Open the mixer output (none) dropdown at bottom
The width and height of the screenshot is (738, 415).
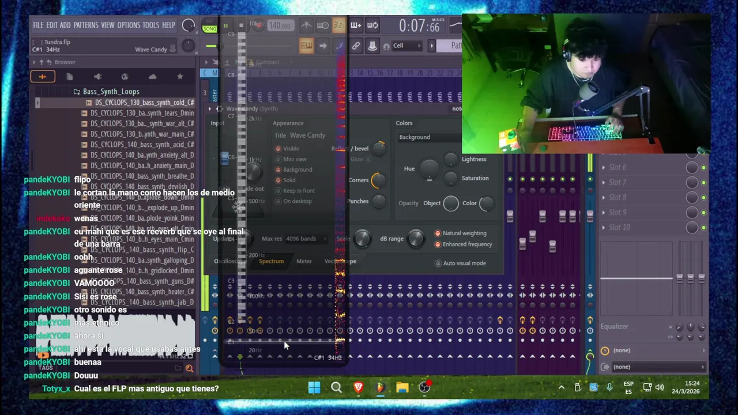pos(659,367)
